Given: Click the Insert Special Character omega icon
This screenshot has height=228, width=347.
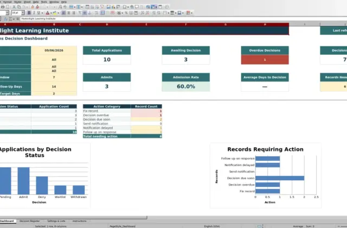Looking at the screenshot, I should 125,7.
